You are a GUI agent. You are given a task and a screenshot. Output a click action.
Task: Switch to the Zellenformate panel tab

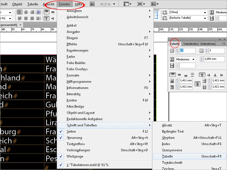pos(208,44)
